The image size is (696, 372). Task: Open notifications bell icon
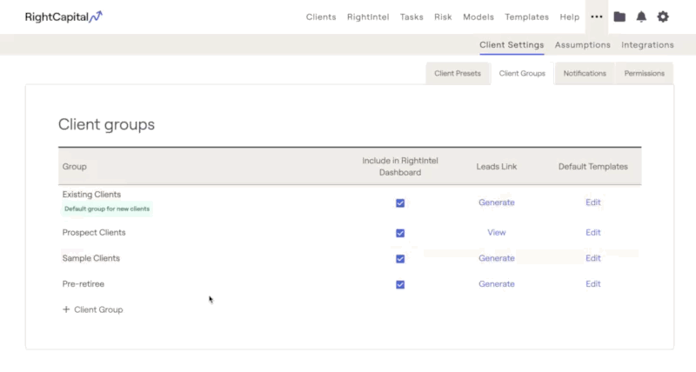[641, 17]
